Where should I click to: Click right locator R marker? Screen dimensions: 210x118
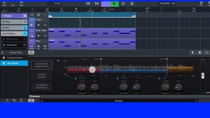tap(134, 16)
